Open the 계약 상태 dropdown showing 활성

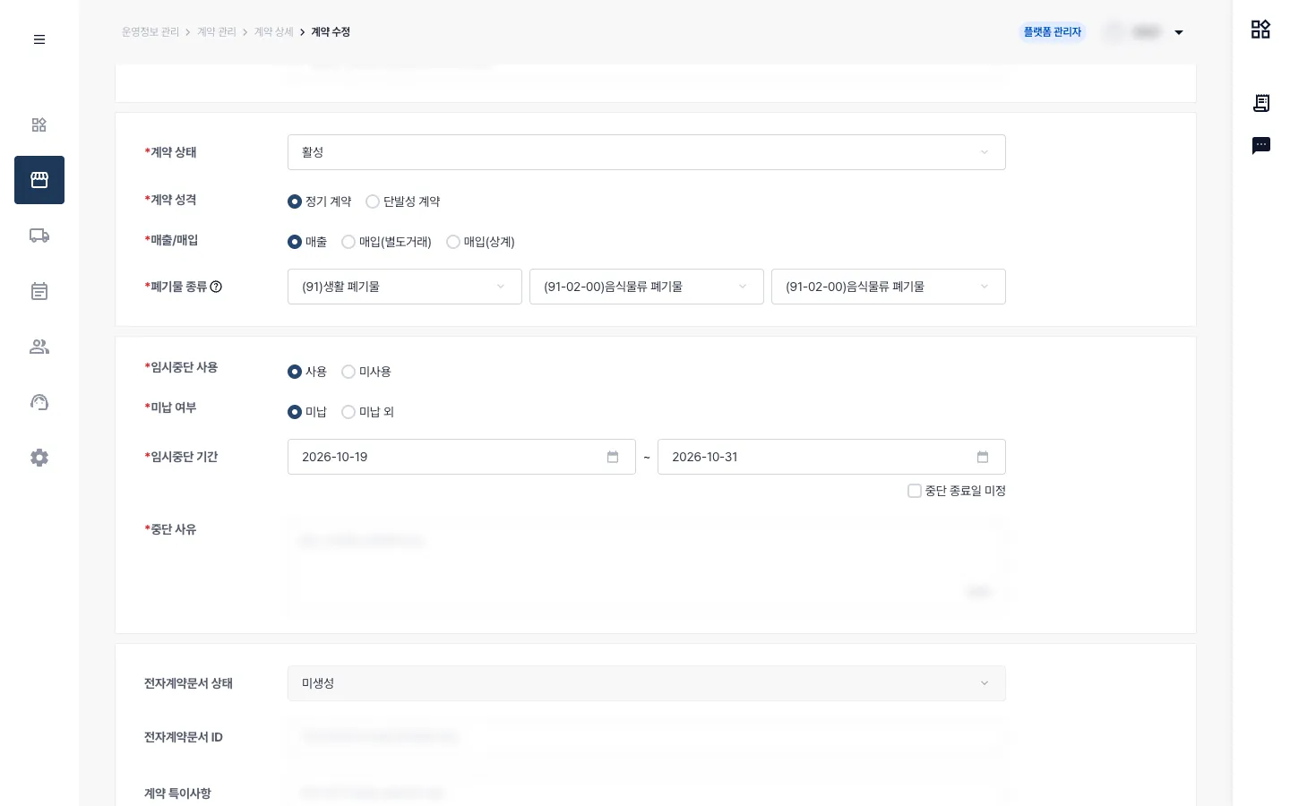click(647, 152)
